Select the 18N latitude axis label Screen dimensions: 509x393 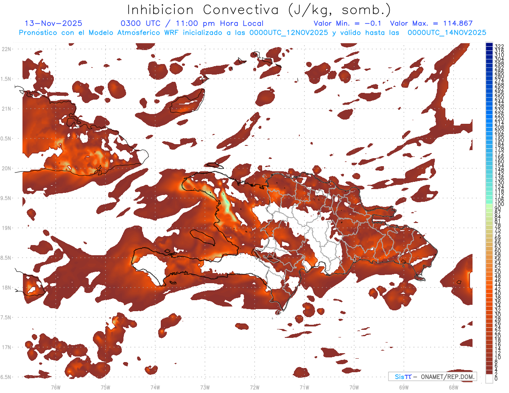click(x=6, y=287)
